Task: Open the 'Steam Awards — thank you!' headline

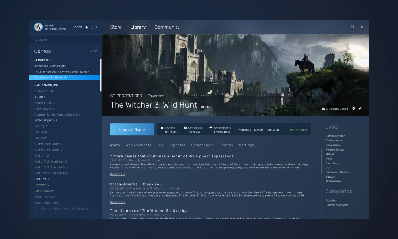Action: coord(136,184)
